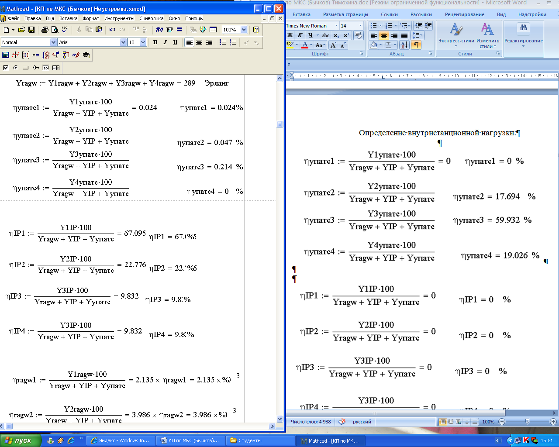
Task: Open the Matrix palette in Mathcad
Action: tap(26, 55)
